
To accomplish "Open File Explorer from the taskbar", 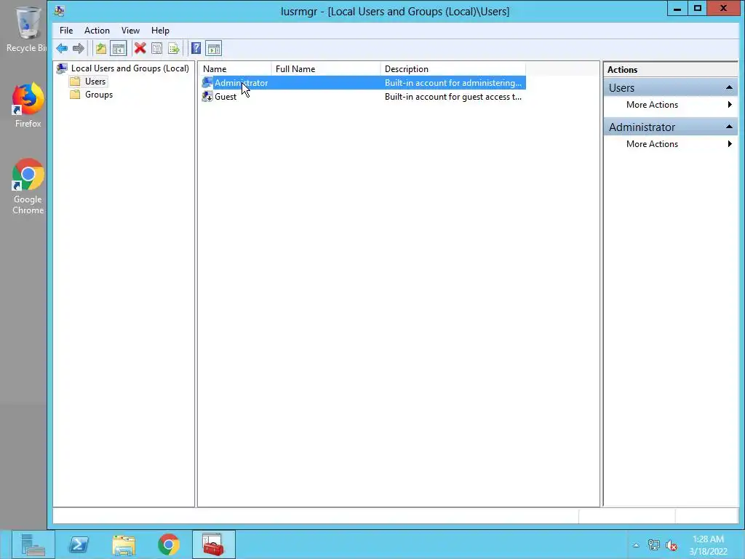I will coord(124,544).
